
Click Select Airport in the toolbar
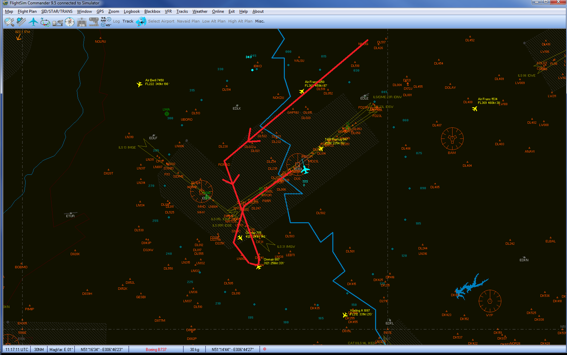[161, 21]
